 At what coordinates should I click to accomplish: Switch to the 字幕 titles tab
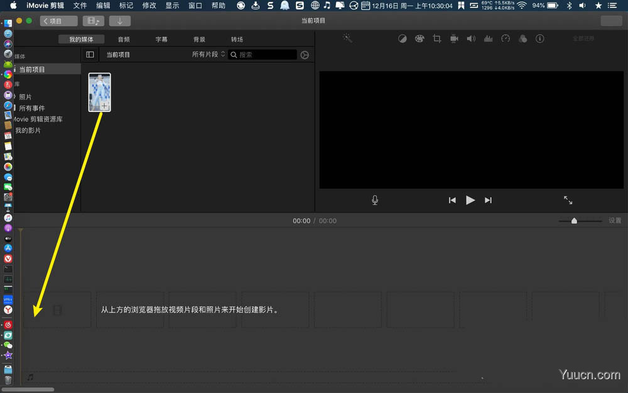(161, 39)
